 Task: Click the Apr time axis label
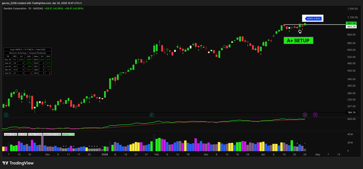click(x=263, y=154)
